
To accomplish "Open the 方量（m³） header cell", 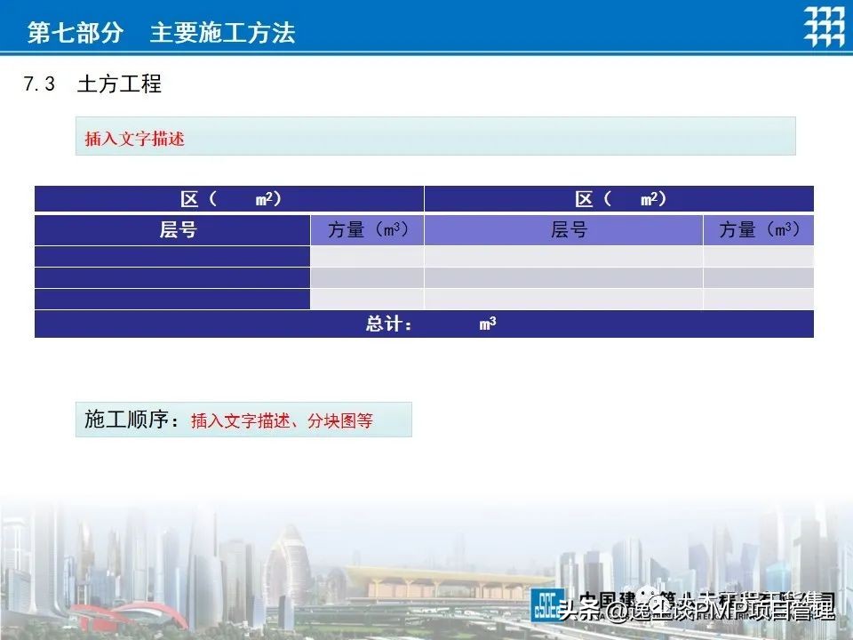I will click(367, 230).
